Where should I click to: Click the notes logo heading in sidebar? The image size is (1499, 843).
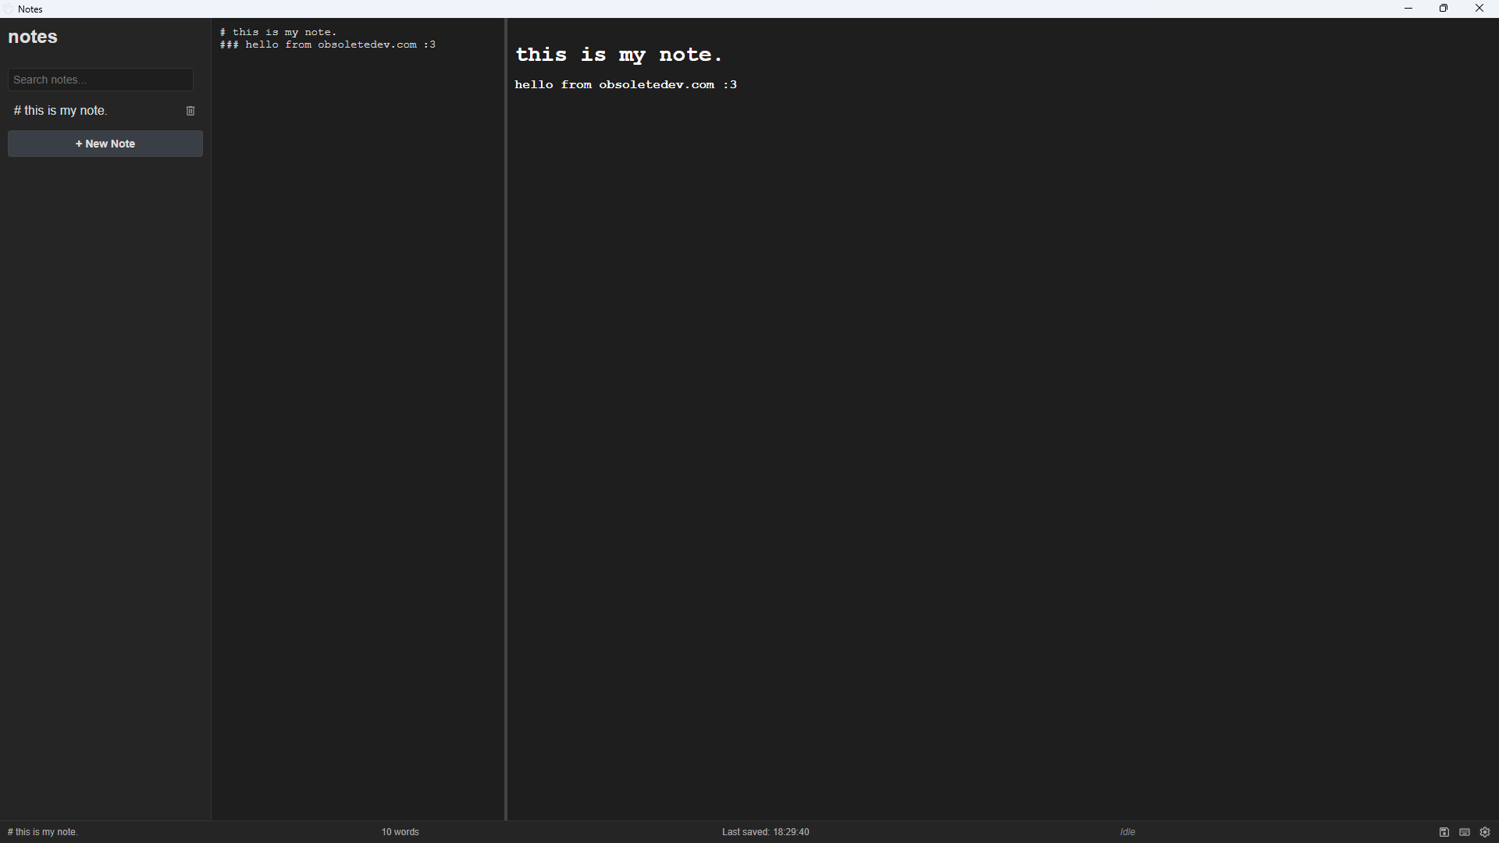click(32, 37)
